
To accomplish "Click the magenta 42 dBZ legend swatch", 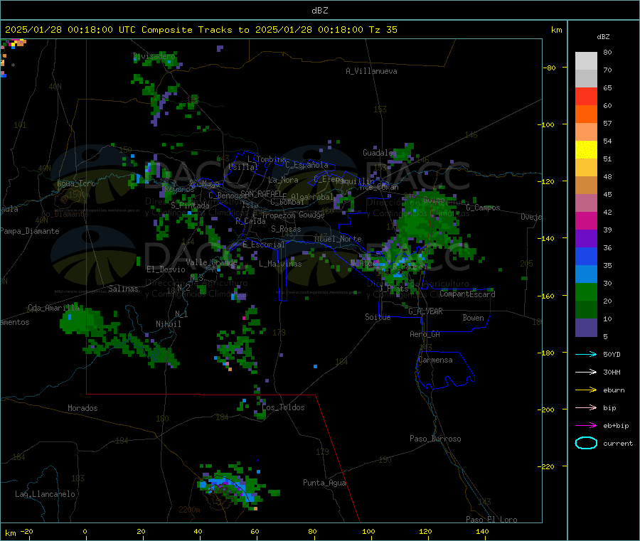I will pos(586,220).
